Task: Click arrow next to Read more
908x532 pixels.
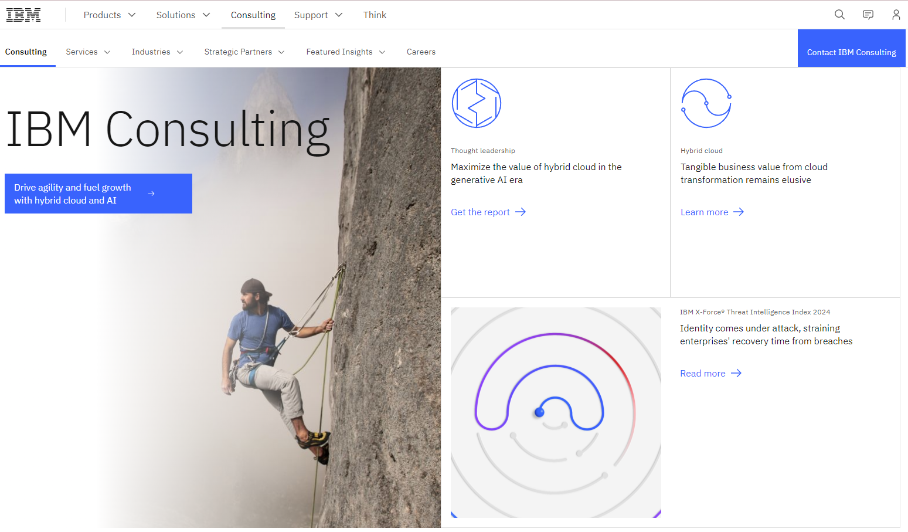Action: click(x=736, y=374)
